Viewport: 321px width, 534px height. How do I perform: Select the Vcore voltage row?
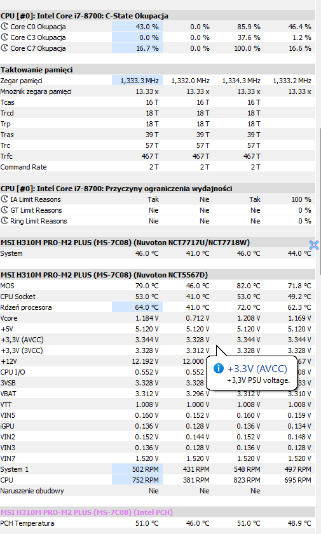point(158,318)
